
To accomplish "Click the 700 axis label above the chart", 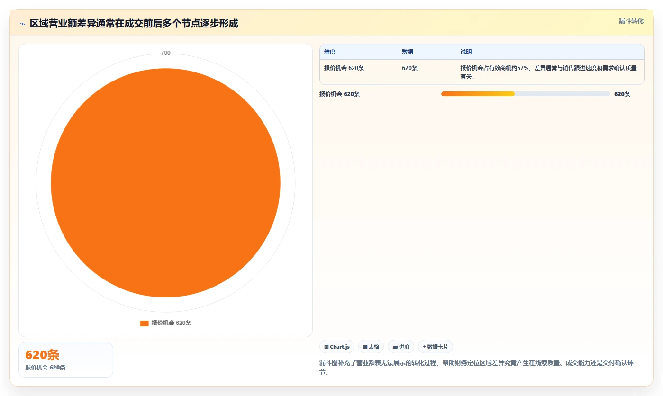I will (165, 53).
